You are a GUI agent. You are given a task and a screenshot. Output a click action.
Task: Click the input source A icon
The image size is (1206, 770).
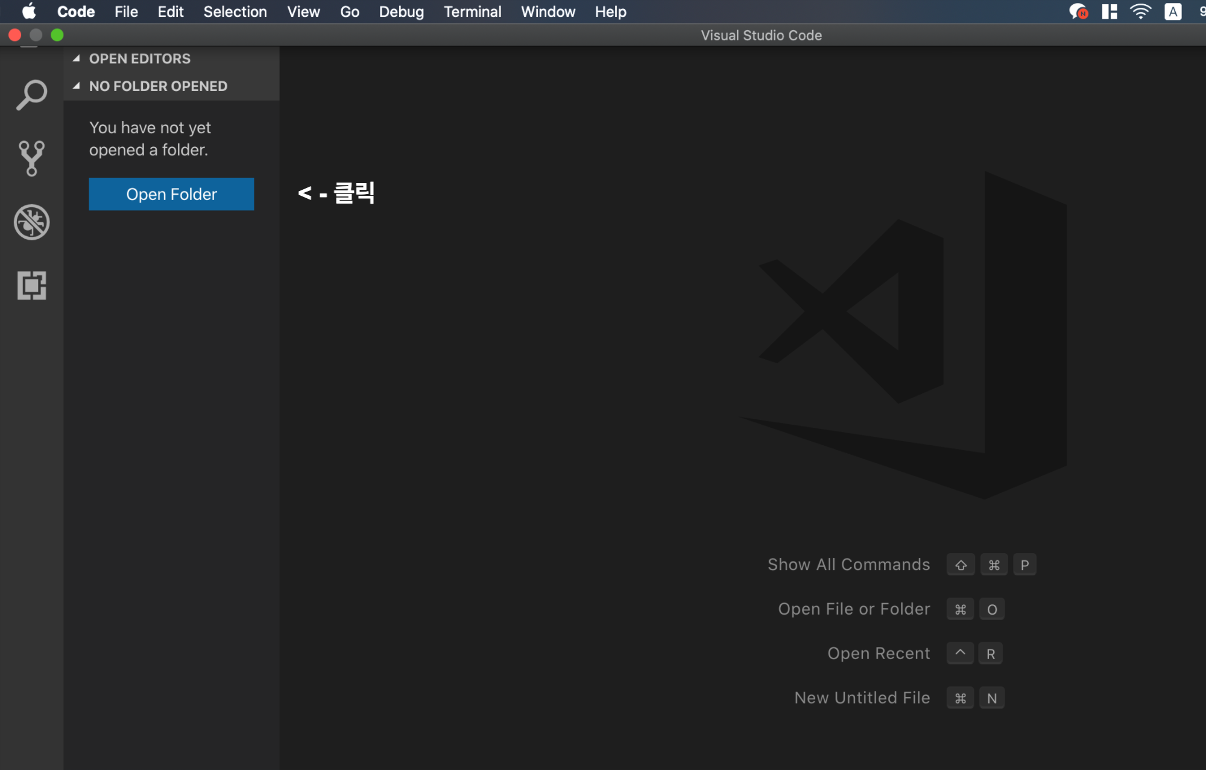click(x=1173, y=11)
